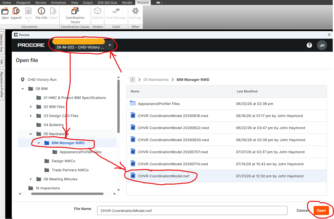The height and width of the screenshot is (219, 334).
Task: Collapse the 08 BIM folder
Action: click(x=23, y=89)
